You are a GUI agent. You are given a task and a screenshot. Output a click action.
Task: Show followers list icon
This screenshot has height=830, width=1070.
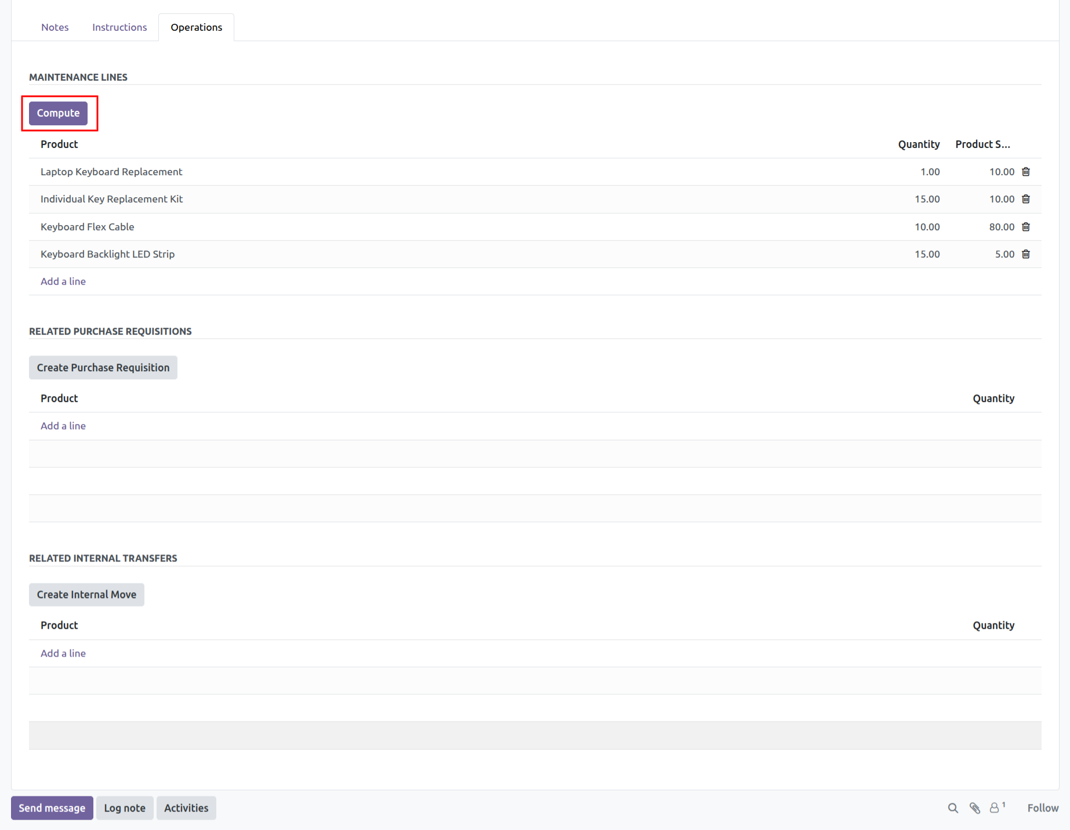click(997, 807)
